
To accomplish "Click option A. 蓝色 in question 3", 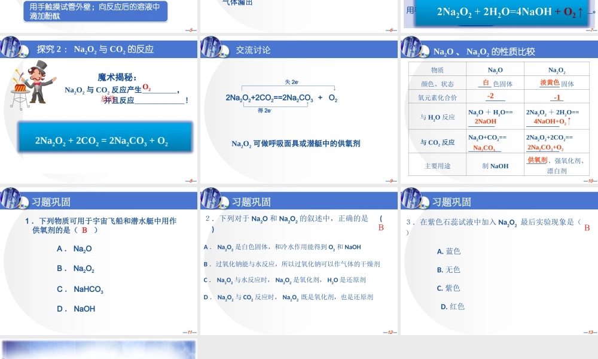I will click(x=449, y=251).
